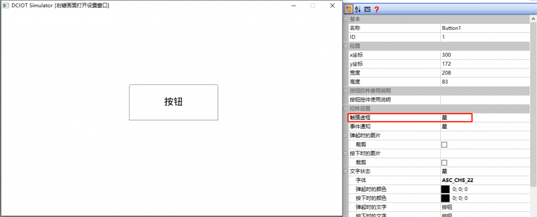Select the 按钮控件使用说明 property row label

(370, 99)
